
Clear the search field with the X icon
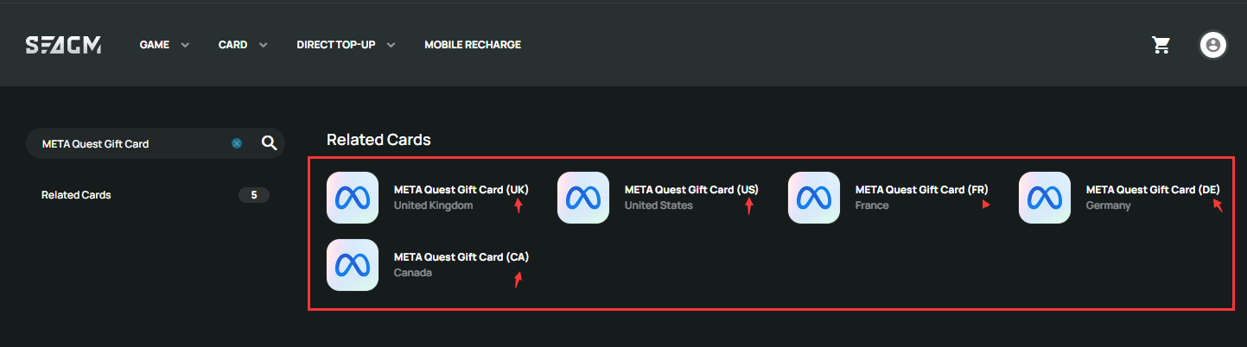tap(237, 143)
